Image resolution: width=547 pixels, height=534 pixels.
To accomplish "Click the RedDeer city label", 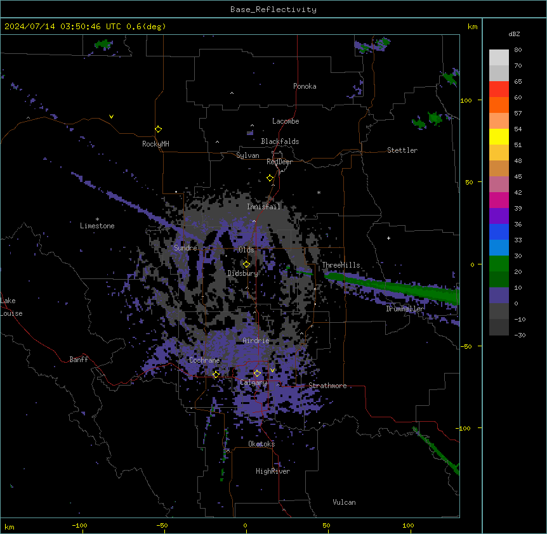I will [x=279, y=162].
